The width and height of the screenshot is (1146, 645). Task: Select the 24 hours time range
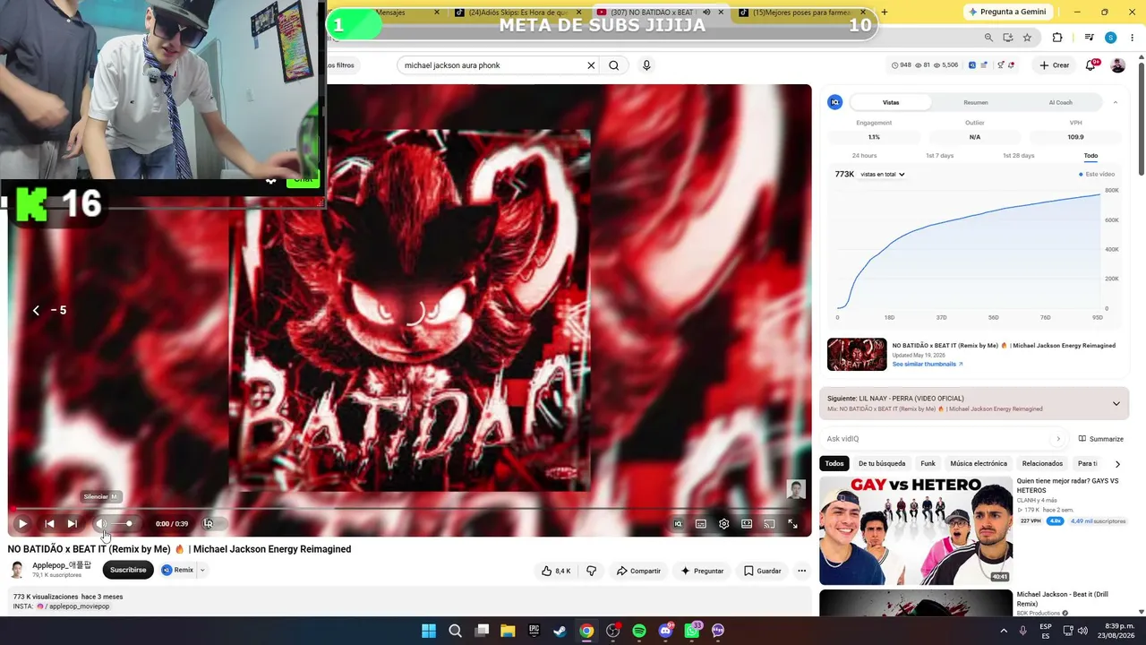click(864, 156)
